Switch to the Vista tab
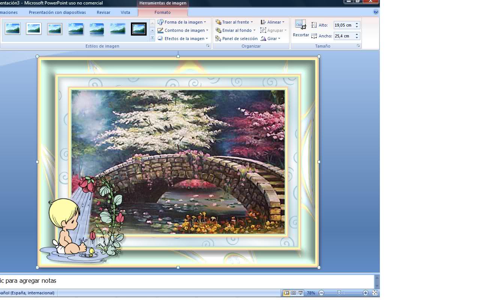This screenshot has width=480, height=300. 125,12
